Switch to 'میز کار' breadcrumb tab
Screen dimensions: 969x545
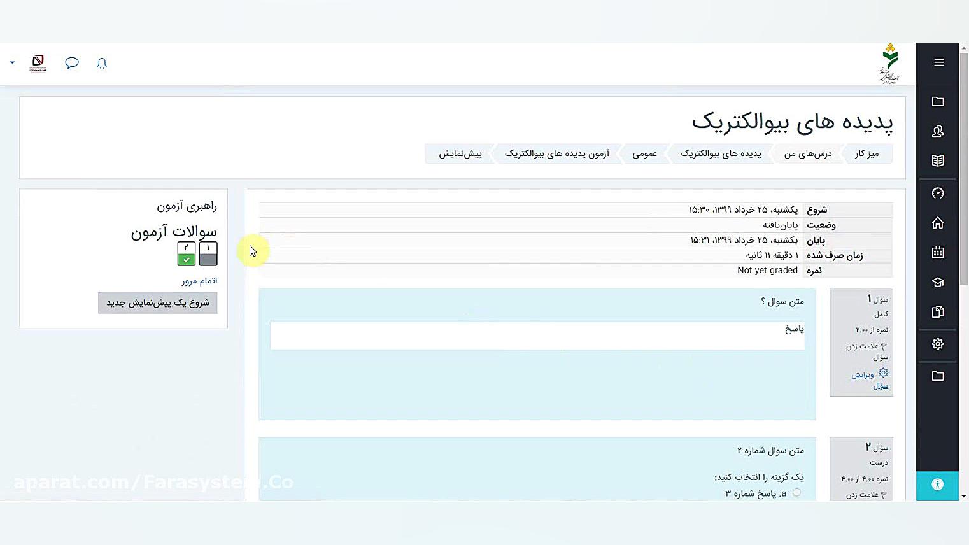[868, 153]
